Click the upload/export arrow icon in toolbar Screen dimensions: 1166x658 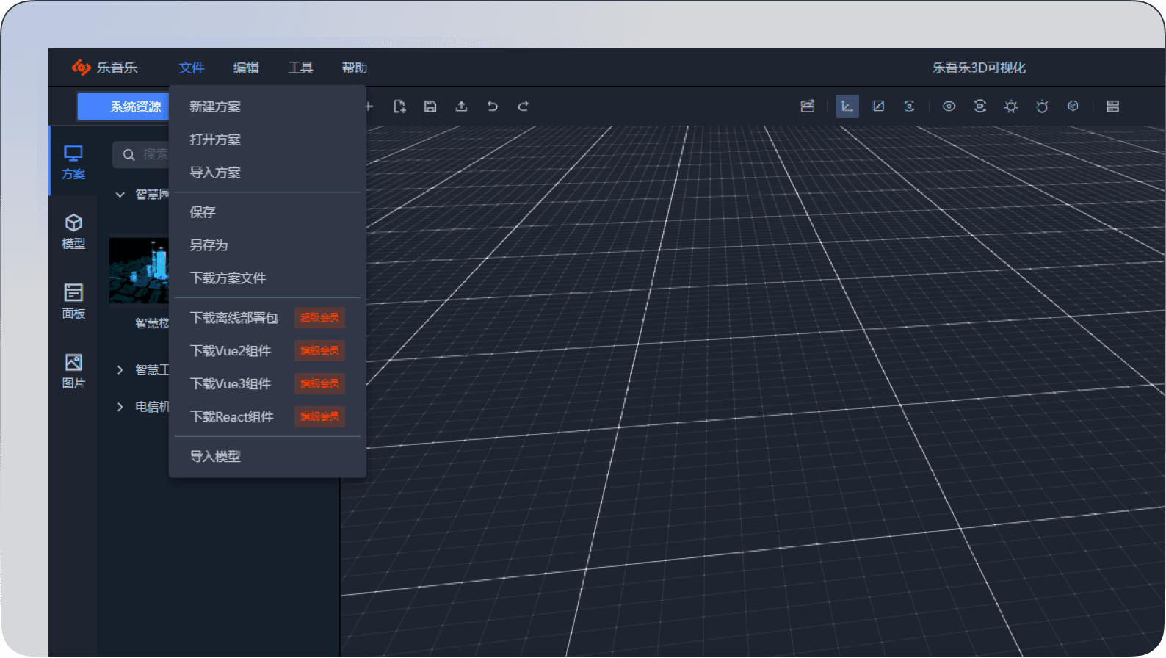point(461,106)
